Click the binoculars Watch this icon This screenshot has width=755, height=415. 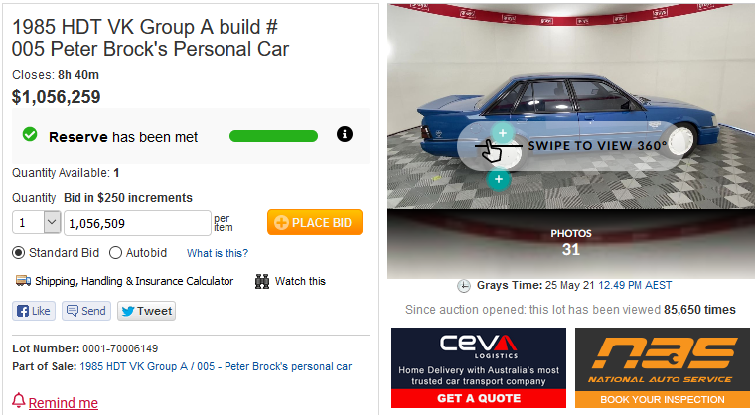(262, 281)
